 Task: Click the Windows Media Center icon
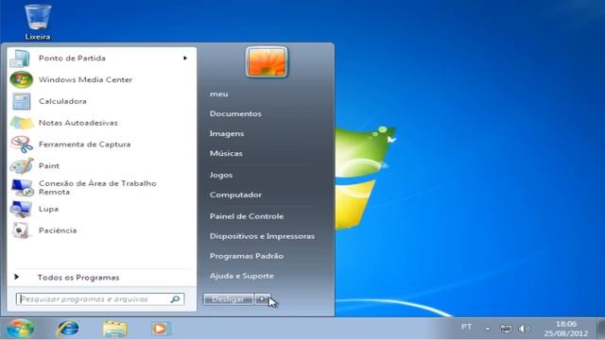21,79
